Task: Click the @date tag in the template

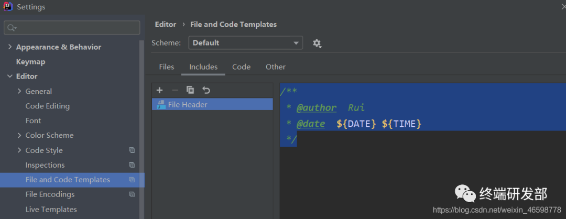Action: pos(310,124)
